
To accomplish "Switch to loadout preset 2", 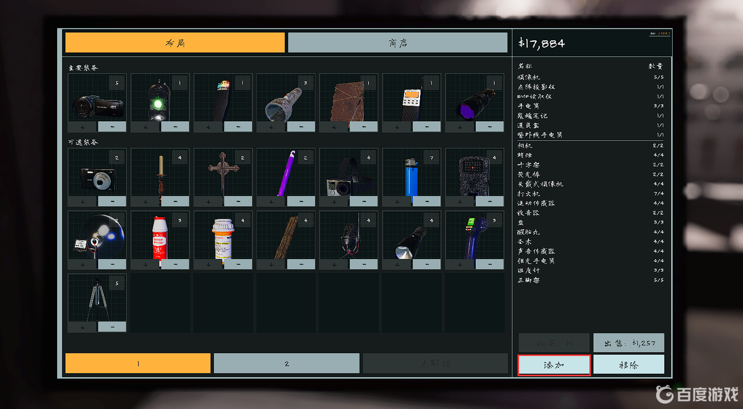I will tap(286, 364).
